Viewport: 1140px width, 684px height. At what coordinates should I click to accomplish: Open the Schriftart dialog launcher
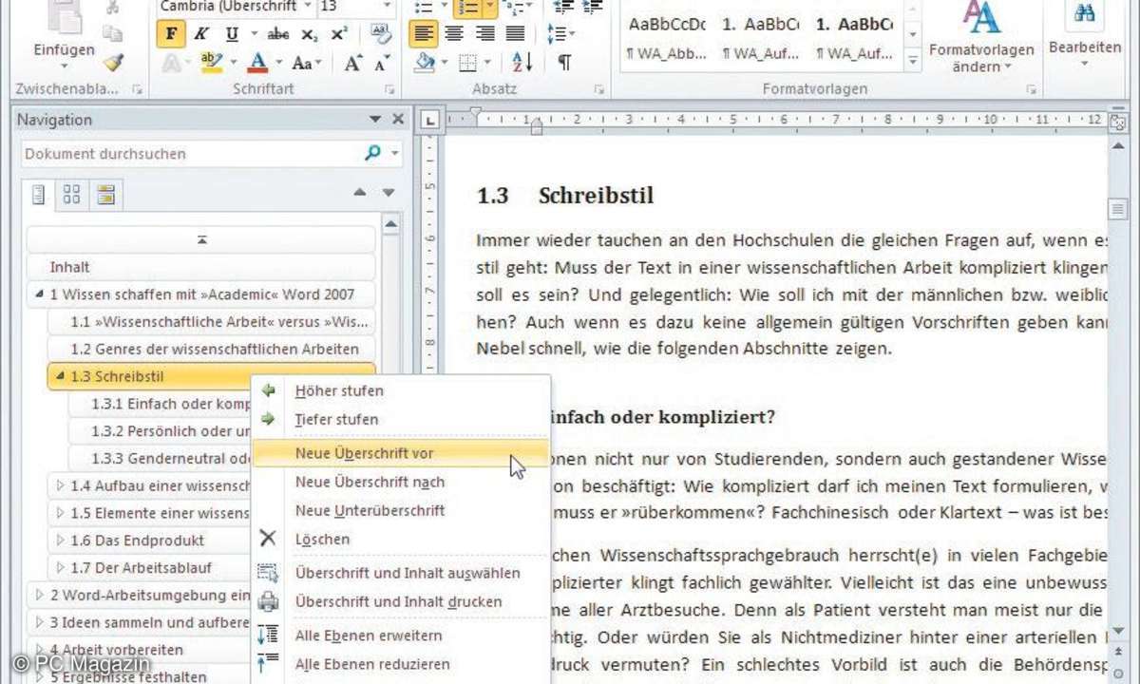(x=389, y=89)
